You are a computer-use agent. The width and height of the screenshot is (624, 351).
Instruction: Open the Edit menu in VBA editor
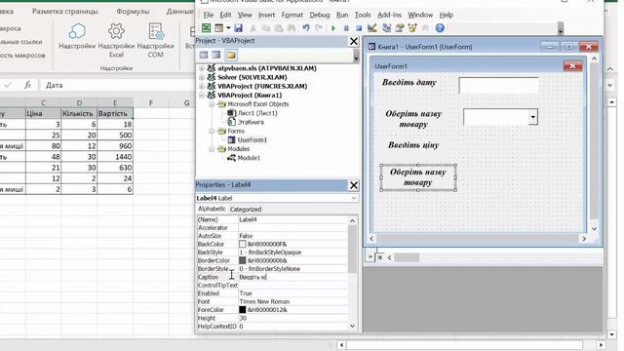click(x=225, y=15)
